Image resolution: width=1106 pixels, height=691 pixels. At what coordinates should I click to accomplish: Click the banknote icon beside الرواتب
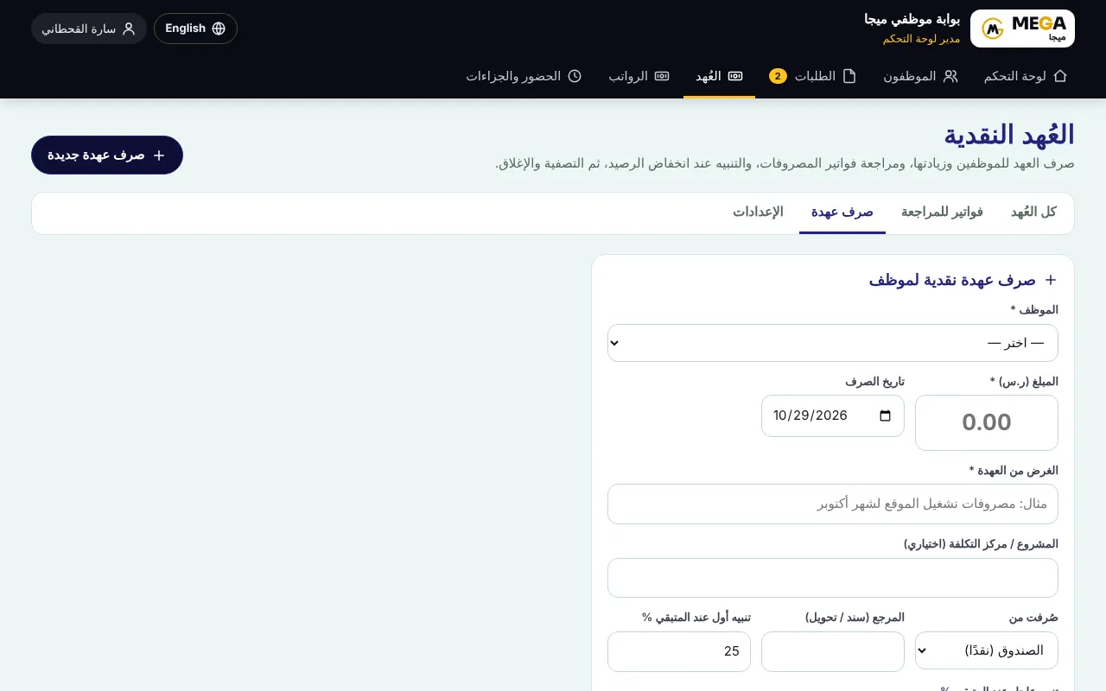pyautogui.click(x=662, y=76)
